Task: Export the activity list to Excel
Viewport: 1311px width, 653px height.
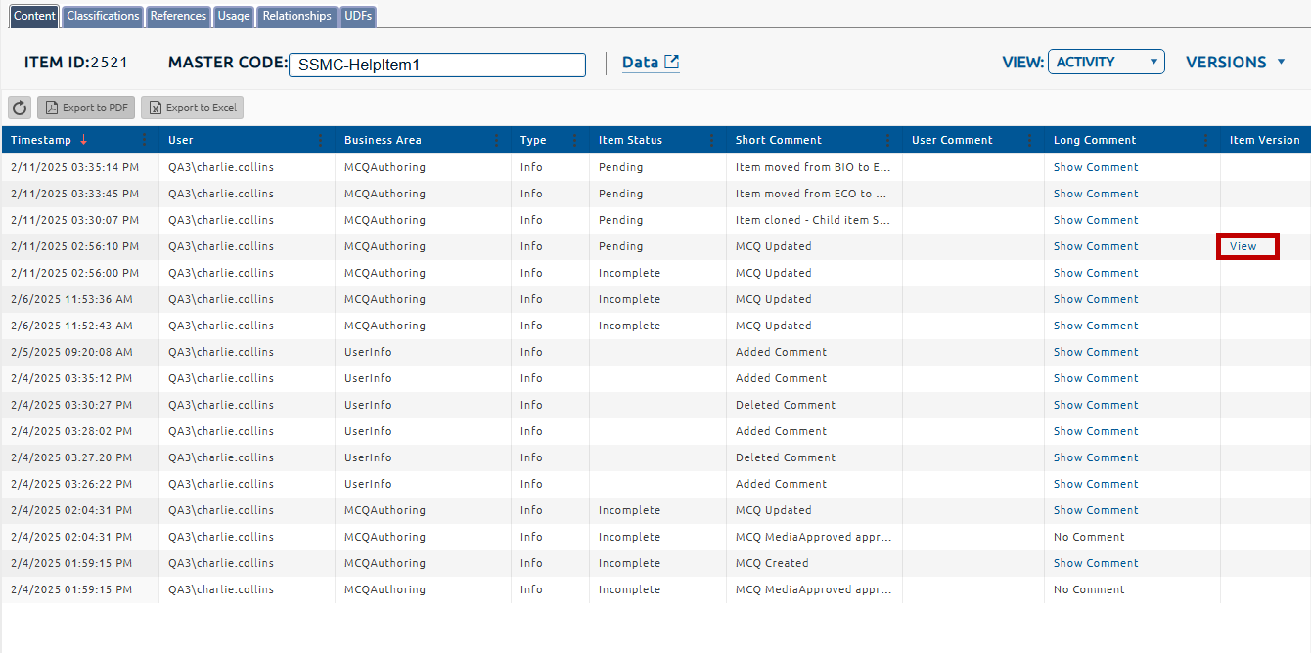Action: click(x=192, y=108)
